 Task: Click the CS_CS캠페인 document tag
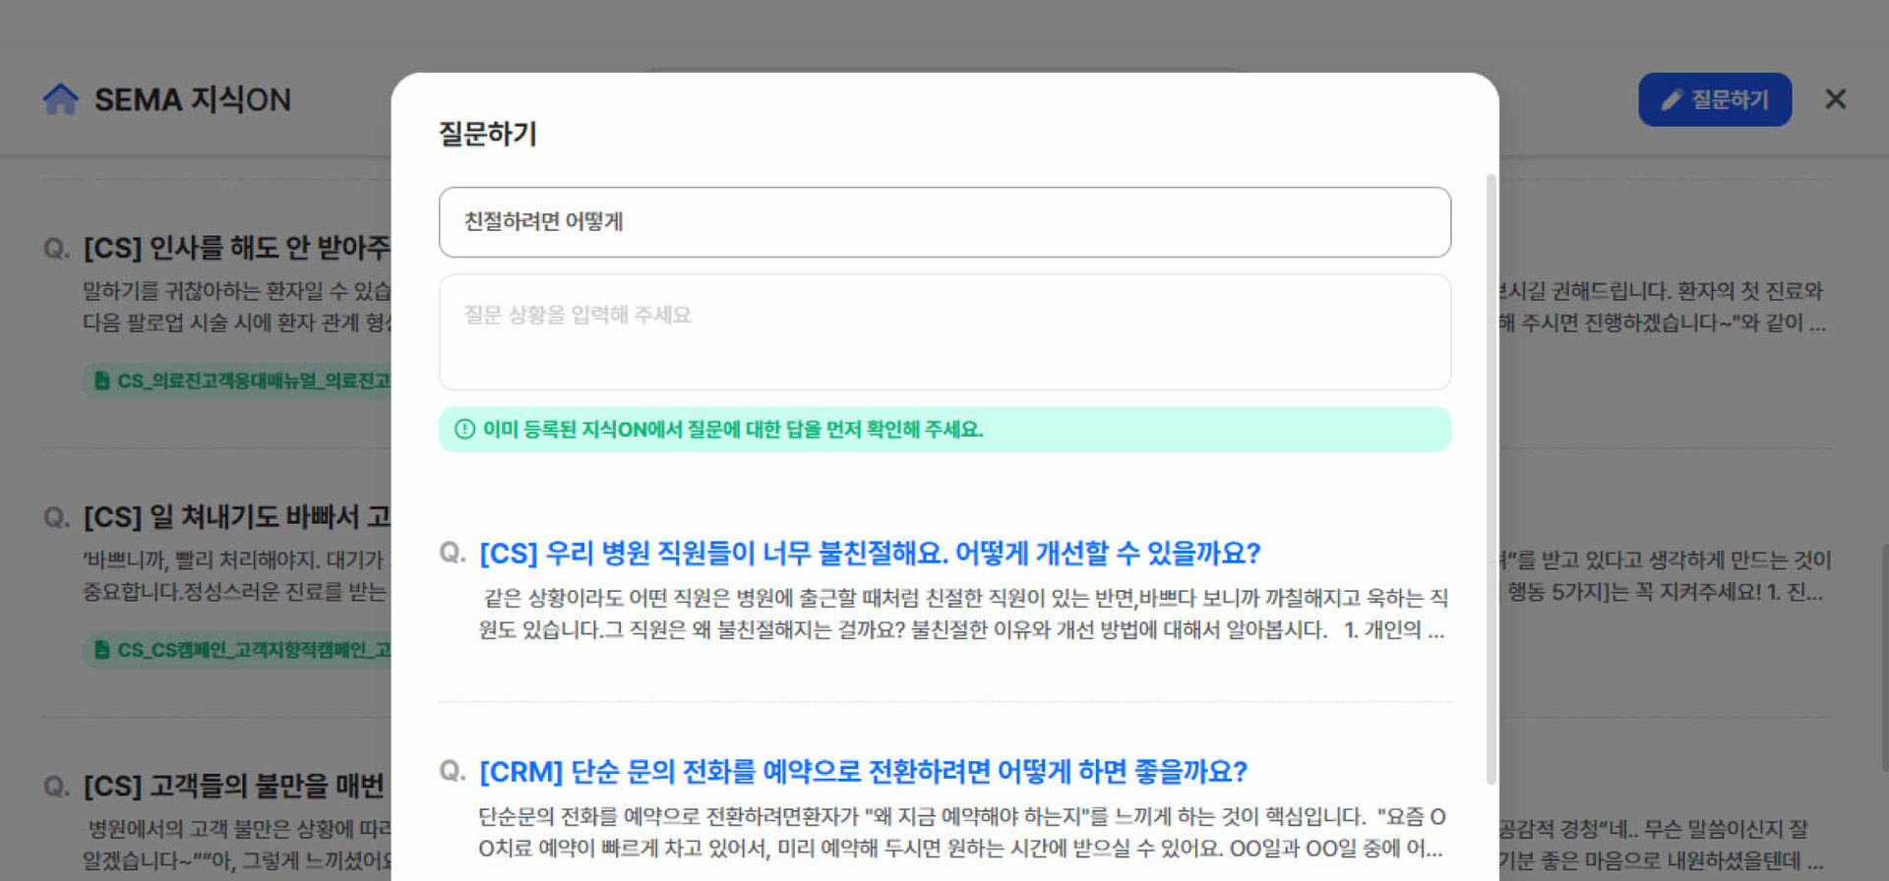tap(237, 650)
